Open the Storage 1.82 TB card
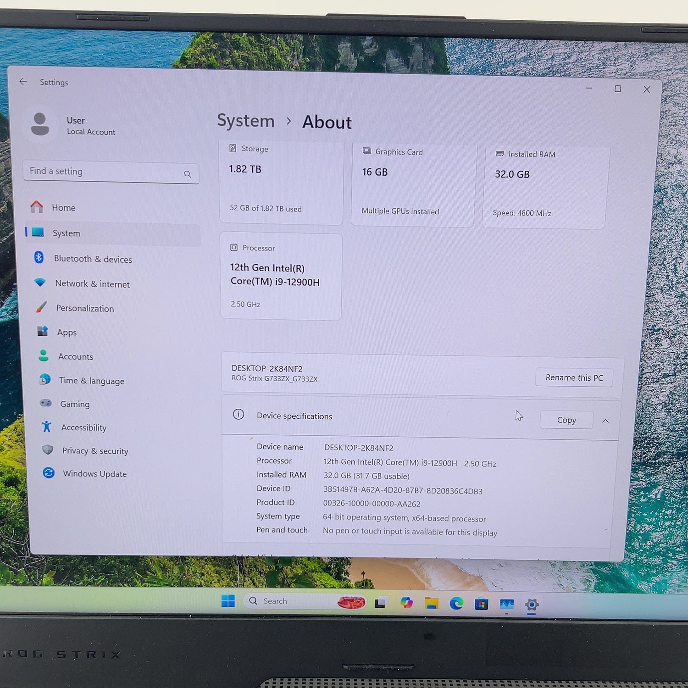The image size is (688, 688). point(281,182)
